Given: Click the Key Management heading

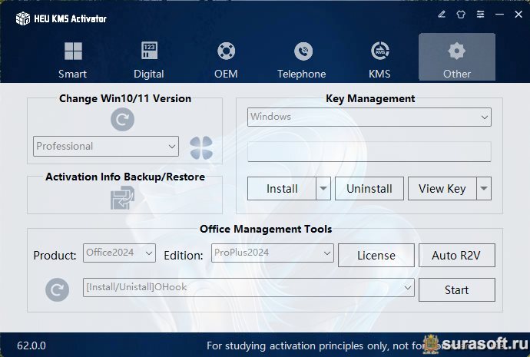Looking at the screenshot, I should (370, 98).
